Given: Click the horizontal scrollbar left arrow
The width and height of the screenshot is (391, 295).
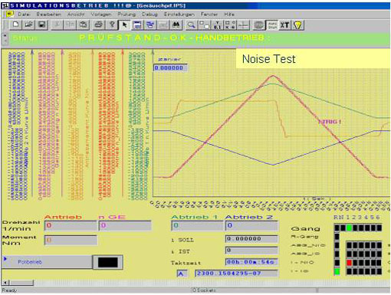Looking at the screenshot, I should pyautogui.click(x=6, y=283).
